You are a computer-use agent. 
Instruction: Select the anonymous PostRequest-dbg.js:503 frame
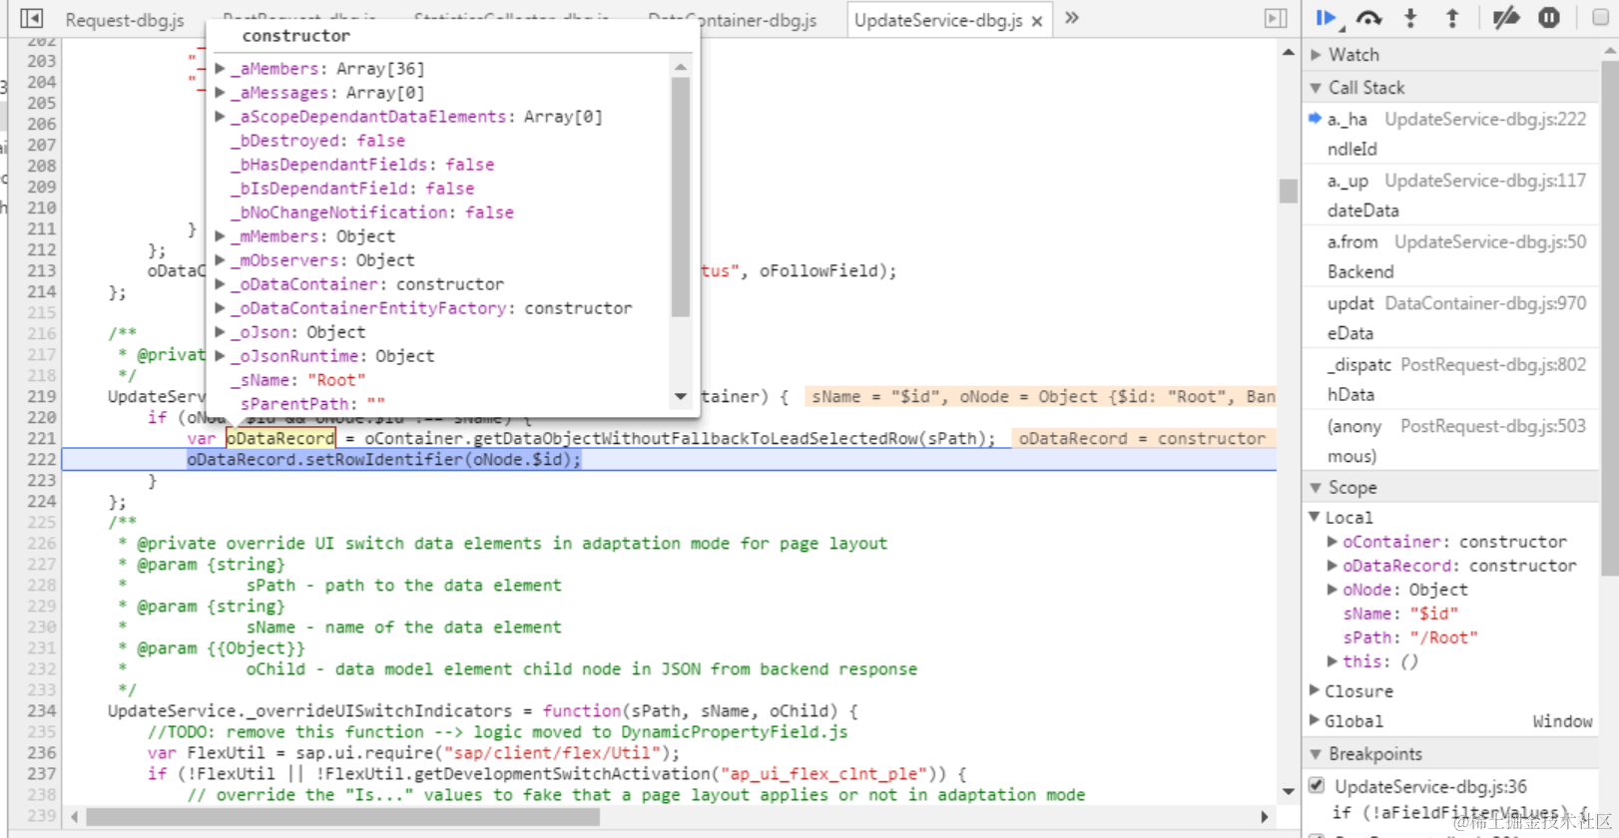pos(1452,441)
